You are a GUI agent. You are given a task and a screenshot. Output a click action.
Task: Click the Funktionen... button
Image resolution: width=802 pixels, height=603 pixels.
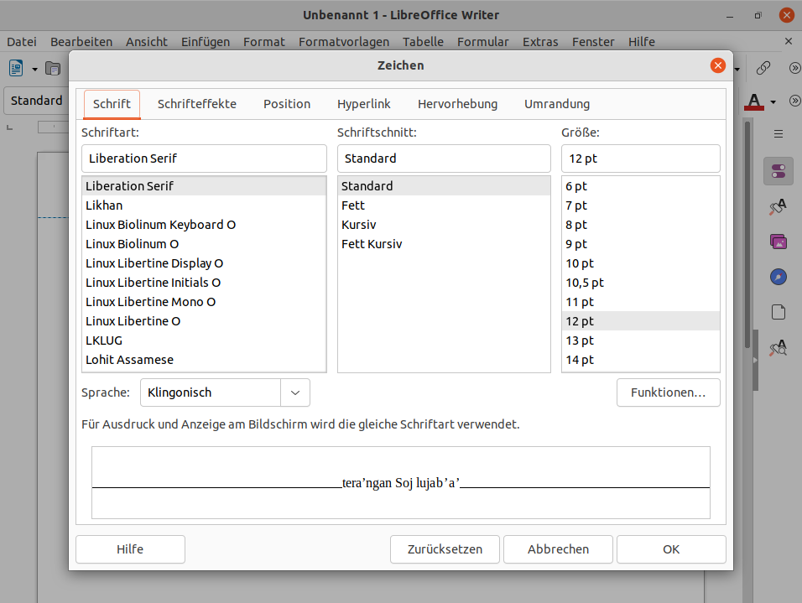[x=668, y=392]
